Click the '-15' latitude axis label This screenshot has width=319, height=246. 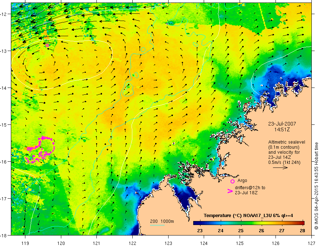[4, 124]
